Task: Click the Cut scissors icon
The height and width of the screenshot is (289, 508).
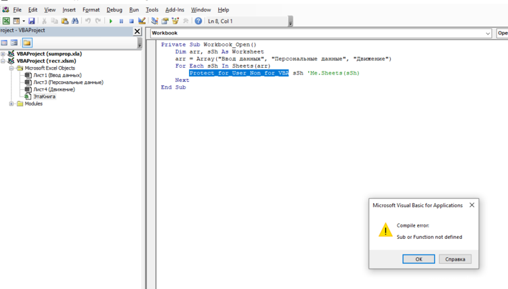Action: tap(45, 21)
